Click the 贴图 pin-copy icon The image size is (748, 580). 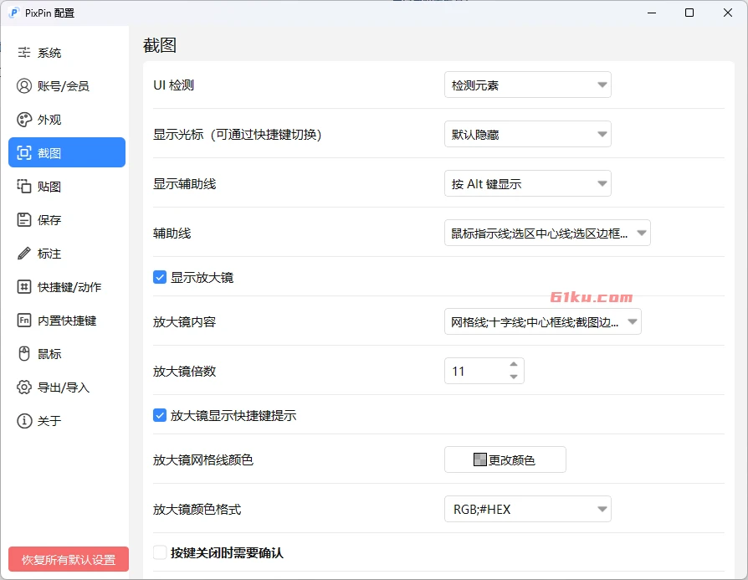pos(24,186)
